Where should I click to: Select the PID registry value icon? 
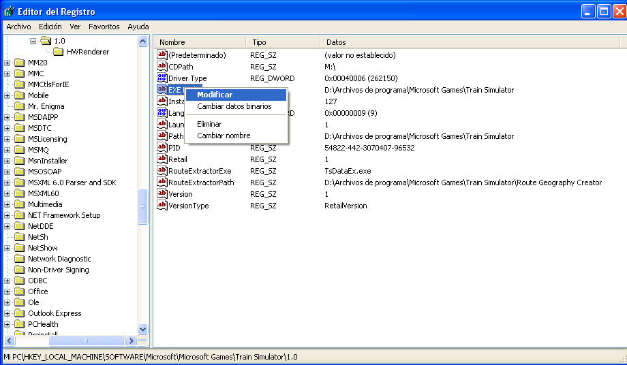click(162, 148)
